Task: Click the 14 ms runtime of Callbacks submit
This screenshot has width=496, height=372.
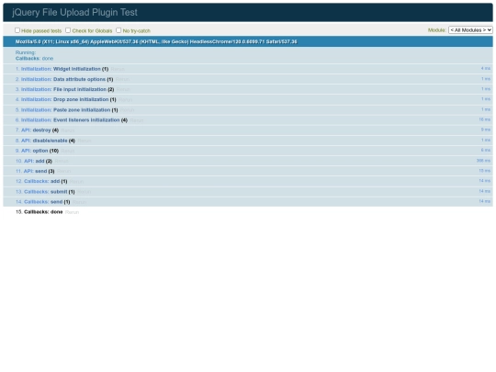Action: point(484,191)
